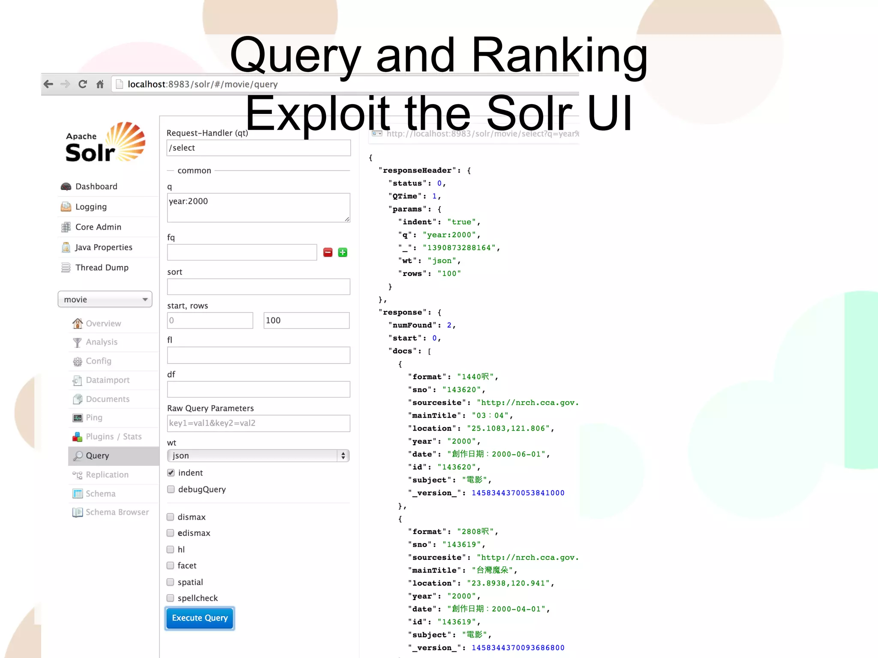This screenshot has height=658, width=878.
Task: Click the q field containing year:2000
Action: click(x=259, y=208)
